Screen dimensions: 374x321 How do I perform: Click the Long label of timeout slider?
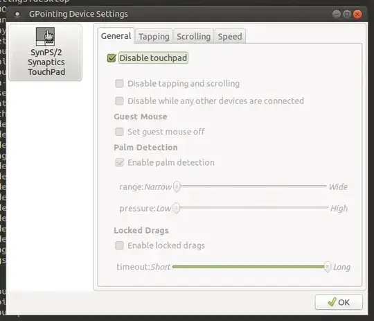pos(341,267)
